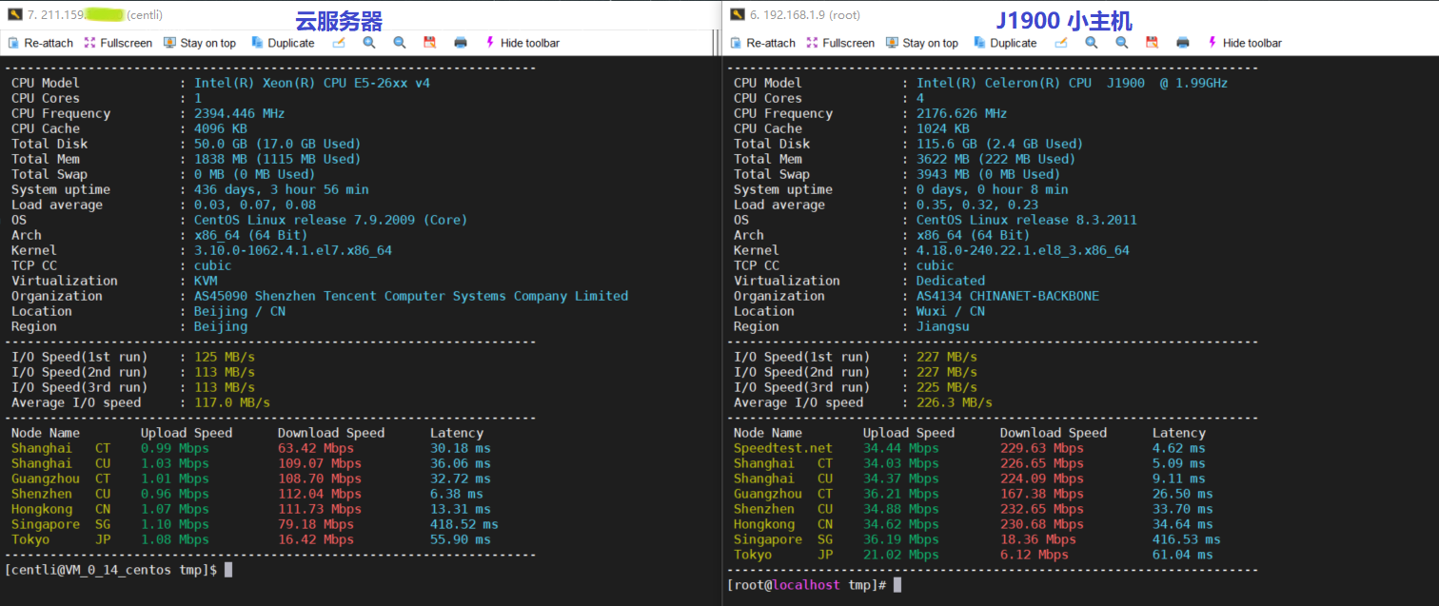This screenshot has width=1439, height=606.
Task: Re-attach the centli cloud server terminal
Action: tap(42, 43)
